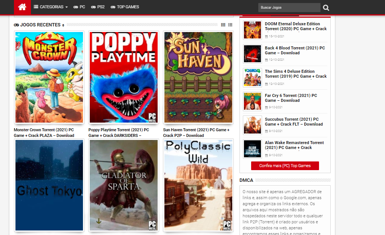Screen dimensions: 385x235
Task: Click the Jogos Recentes section heading
Action: pos(40,25)
